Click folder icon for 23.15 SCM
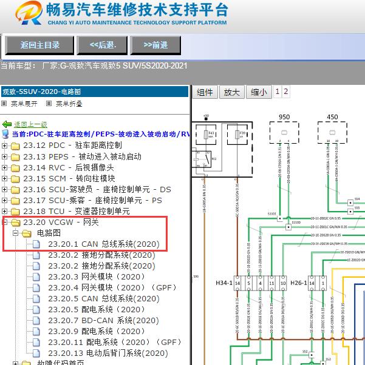Screen dimensions: 365x365 coord(15,179)
